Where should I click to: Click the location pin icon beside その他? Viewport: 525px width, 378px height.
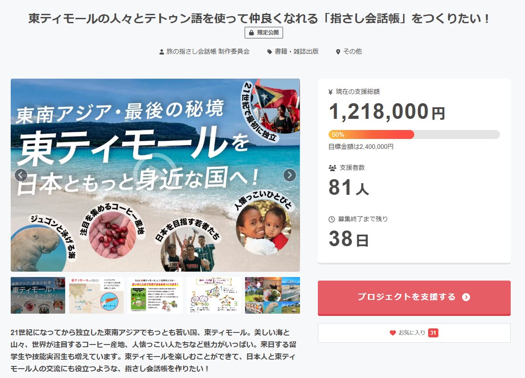point(338,52)
